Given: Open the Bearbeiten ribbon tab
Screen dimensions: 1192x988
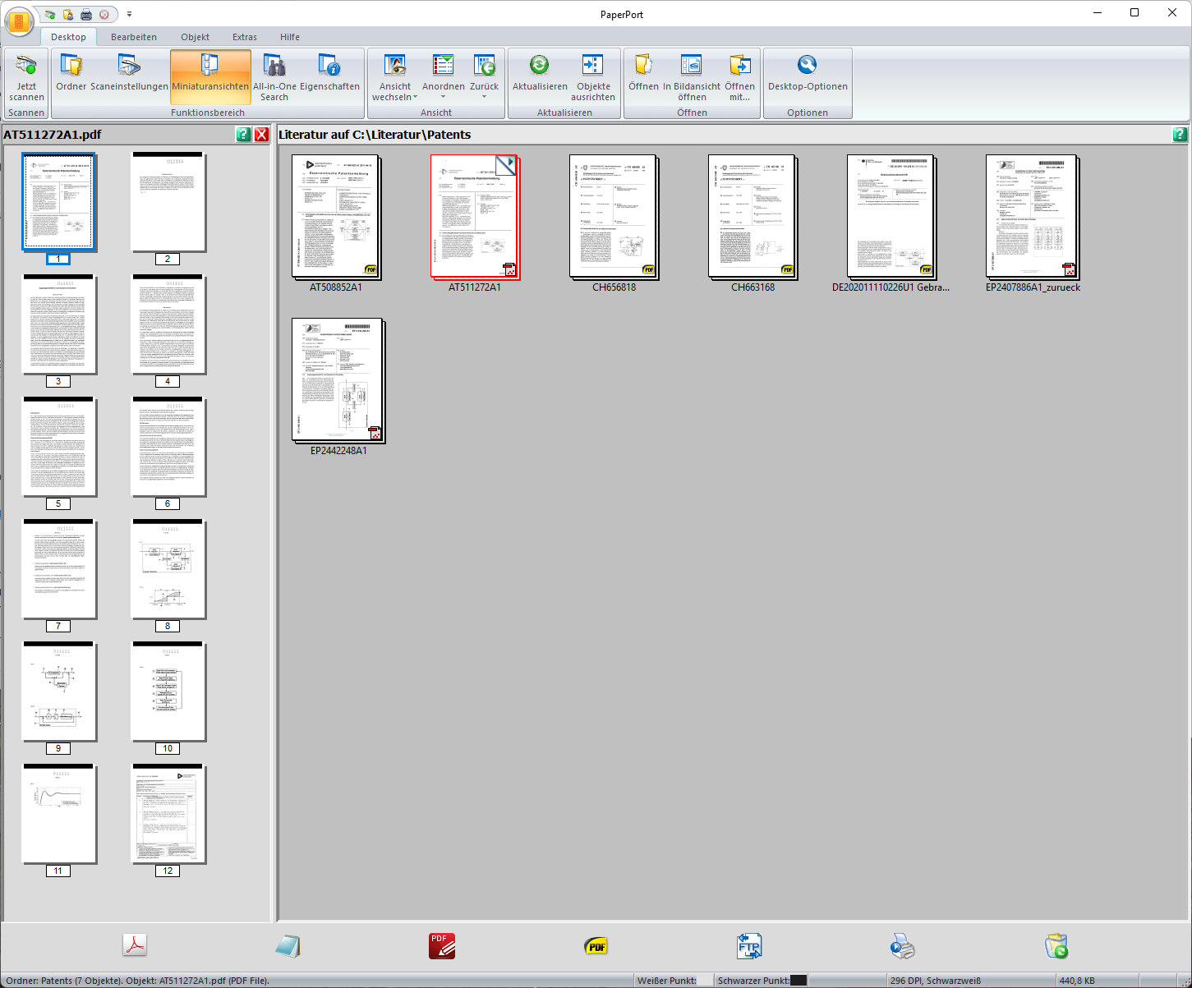Looking at the screenshot, I should pyautogui.click(x=134, y=37).
